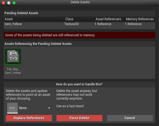Click the red memory reference warning banner

point(79,35)
